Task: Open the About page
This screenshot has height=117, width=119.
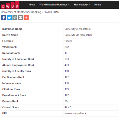Action: coord(32,5)
